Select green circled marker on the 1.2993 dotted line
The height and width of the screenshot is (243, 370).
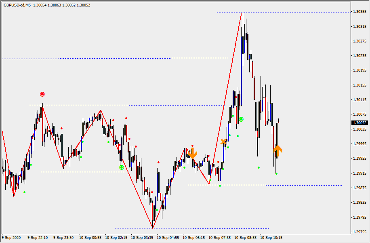pos(122,167)
